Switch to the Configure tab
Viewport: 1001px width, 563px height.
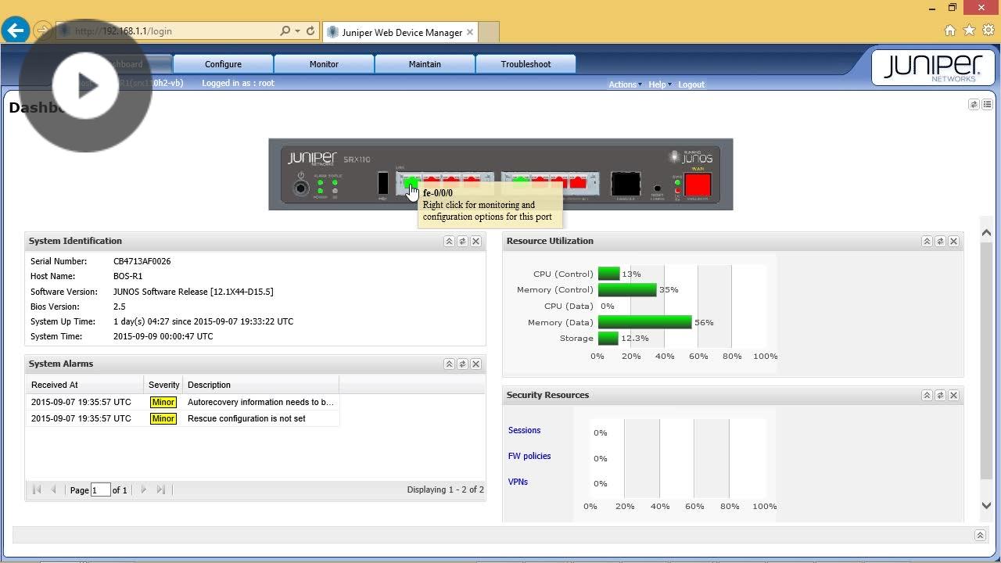pyautogui.click(x=223, y=63)
